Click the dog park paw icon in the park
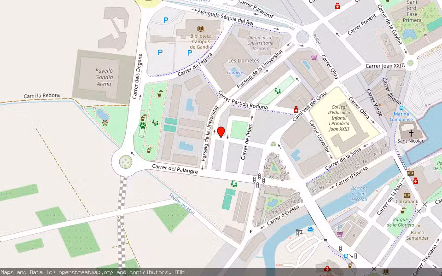Image resolution: width=442 pixels, height=276 pixels. coord(143,125)
